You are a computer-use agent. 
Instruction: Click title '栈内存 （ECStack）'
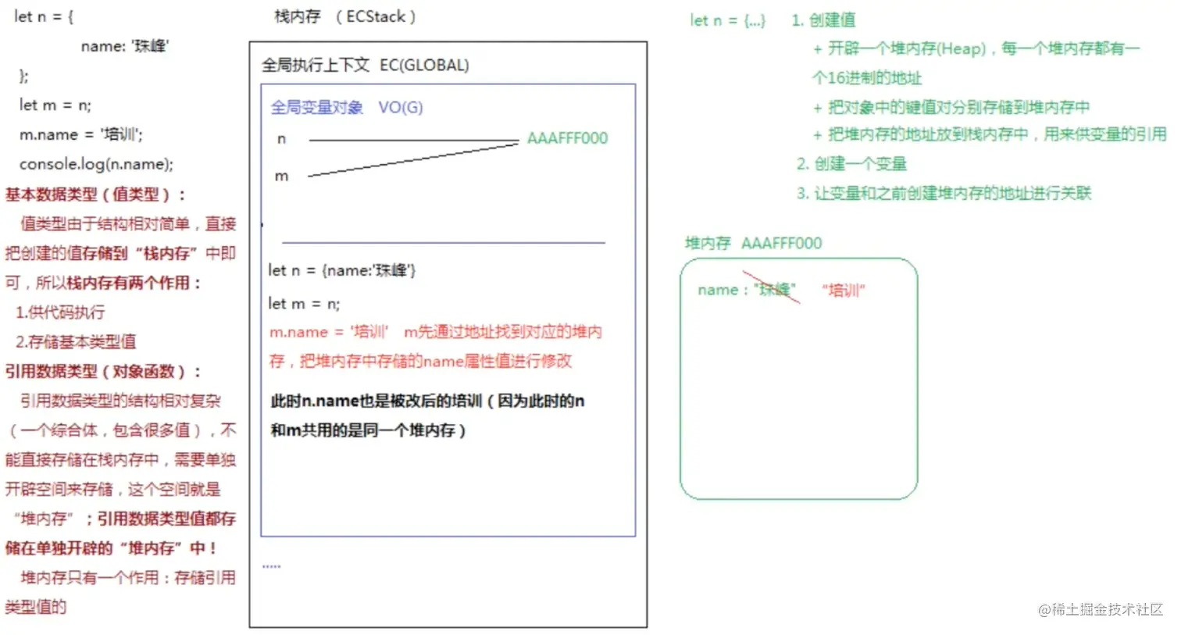344,16
